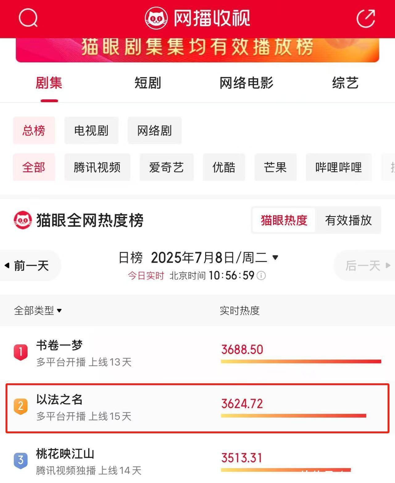
Task: Tap the share arrow icon
Action: (366, 18)
